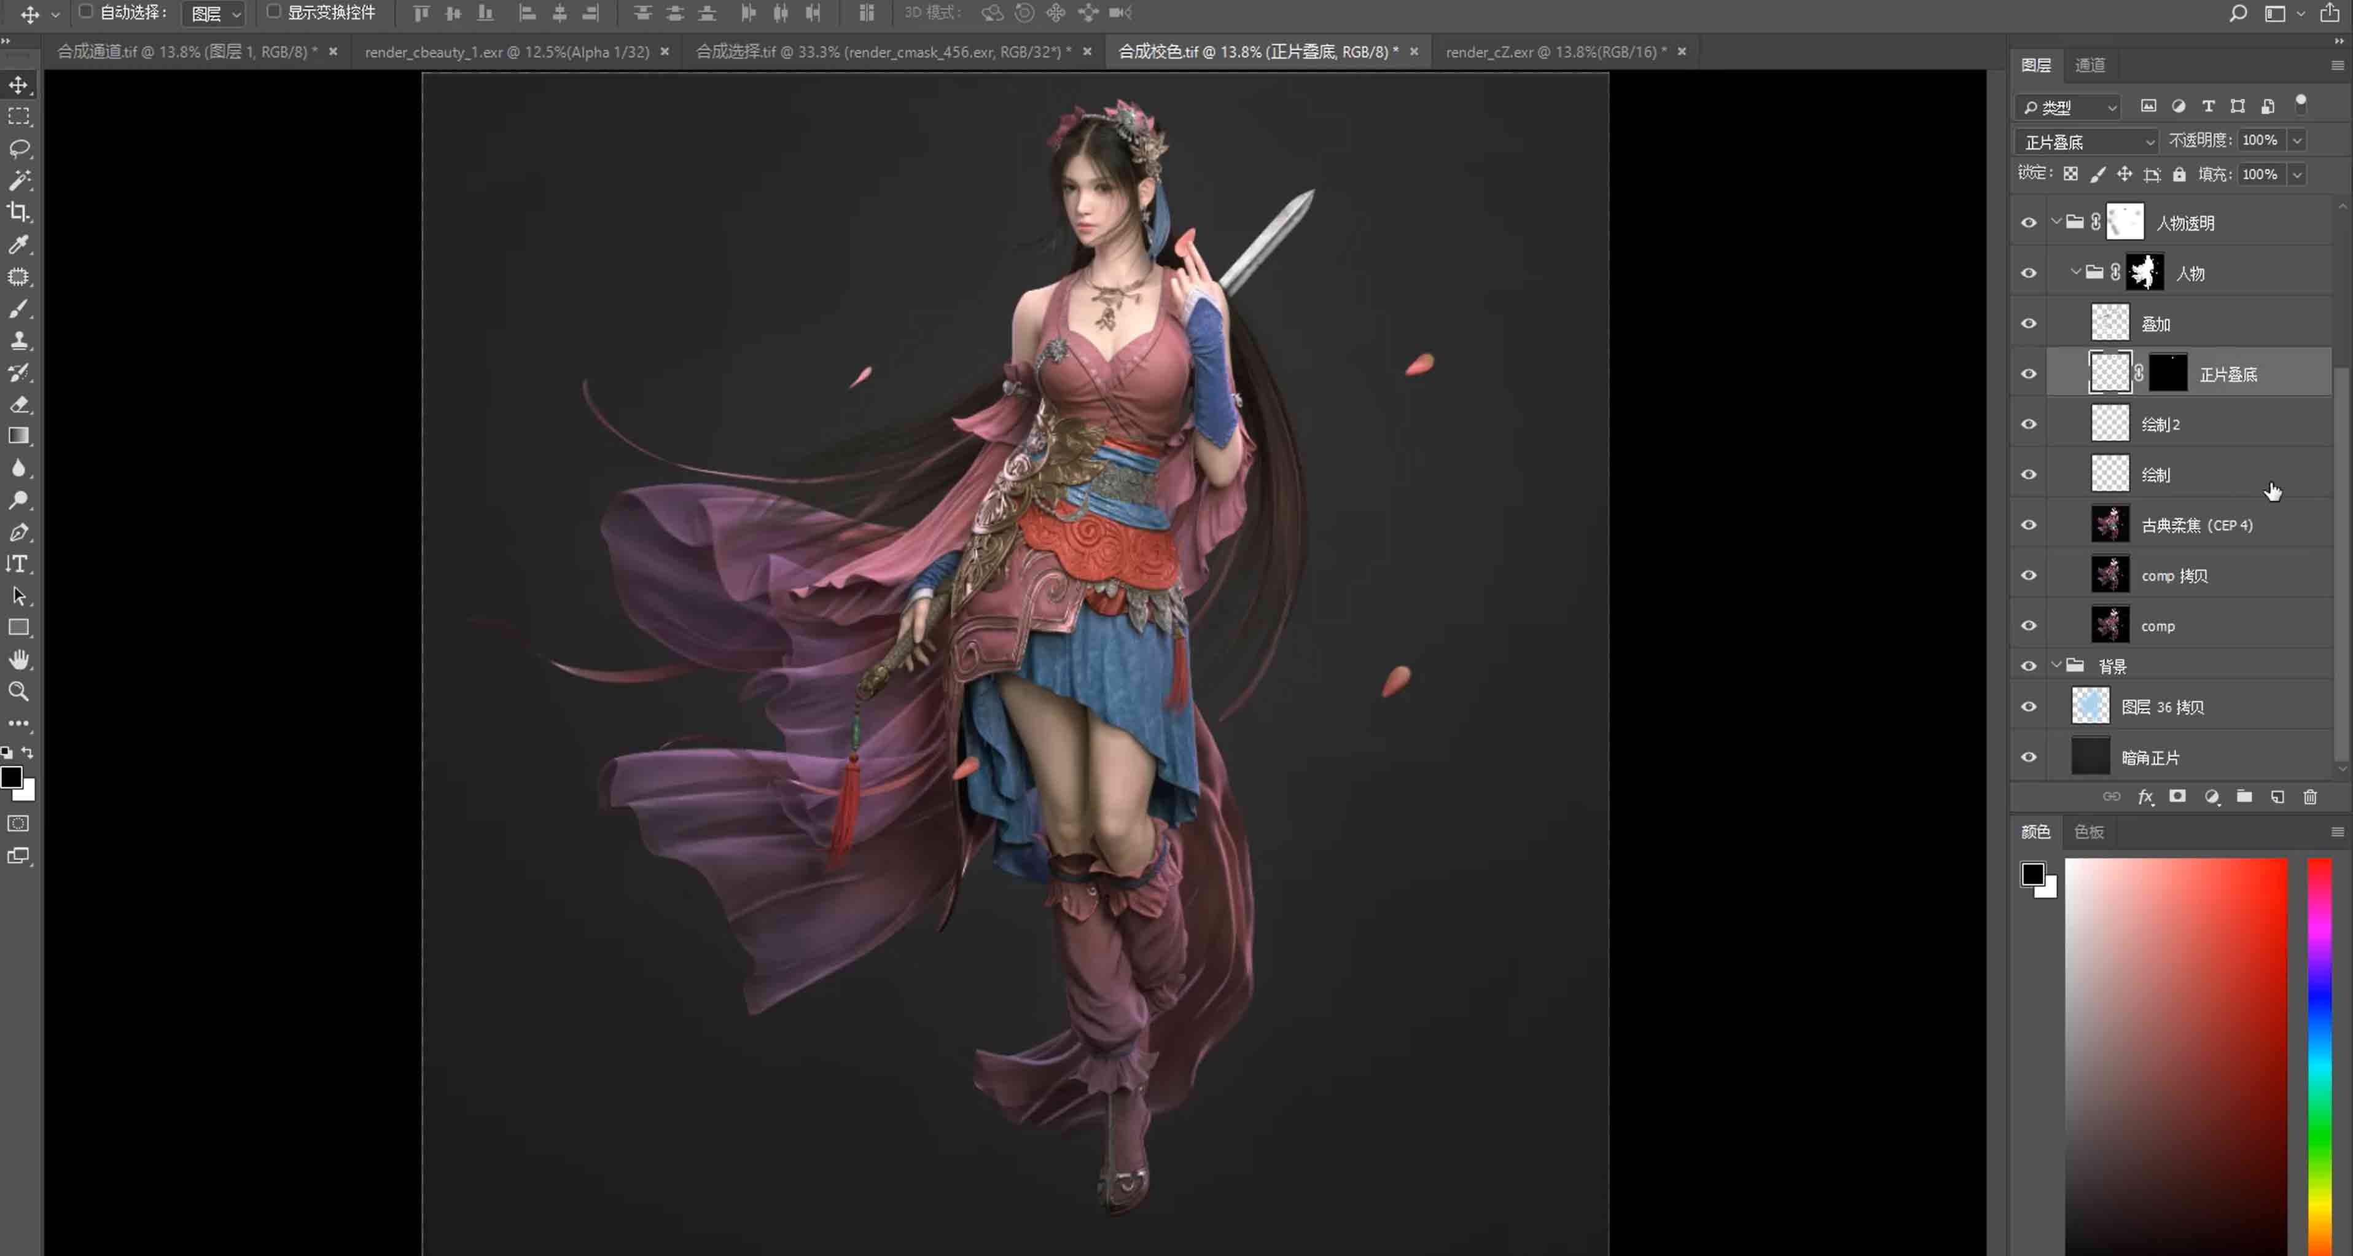Filter layers by pixel layer type
Screen dimensions: 2353x1256
click(2148, 106)
